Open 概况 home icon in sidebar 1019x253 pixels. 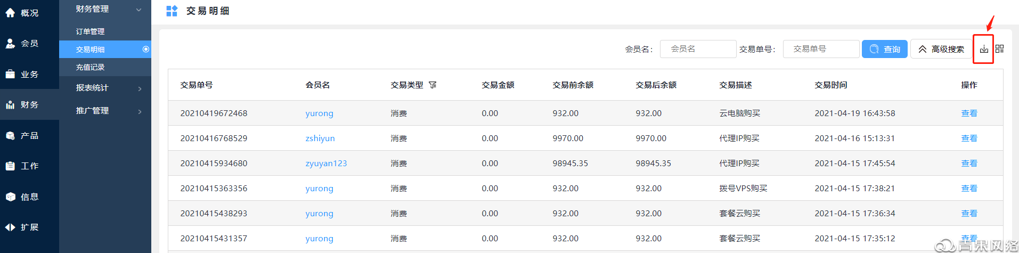tap(10, 13)
